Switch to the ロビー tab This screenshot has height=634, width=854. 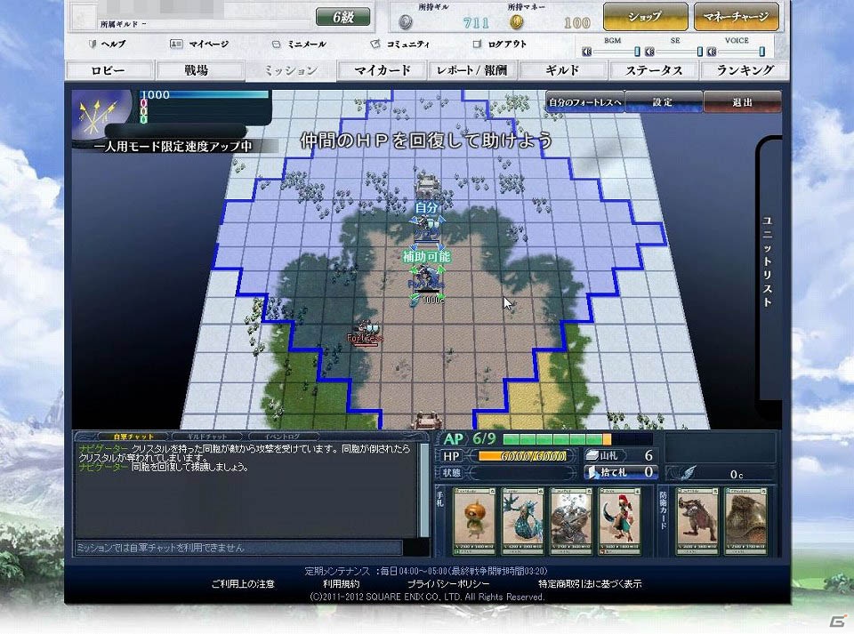(109, 70)
